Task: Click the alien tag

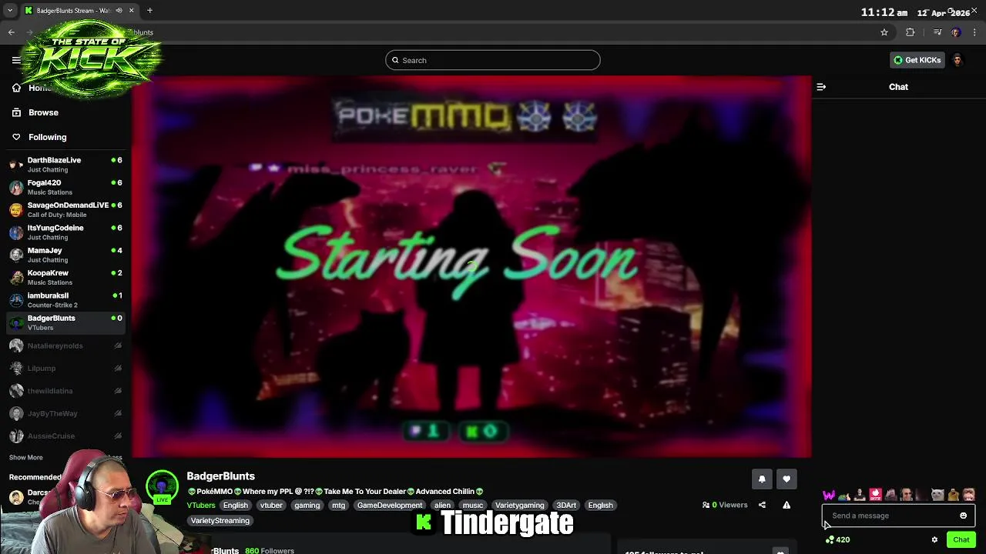Action: click(442, 506)
